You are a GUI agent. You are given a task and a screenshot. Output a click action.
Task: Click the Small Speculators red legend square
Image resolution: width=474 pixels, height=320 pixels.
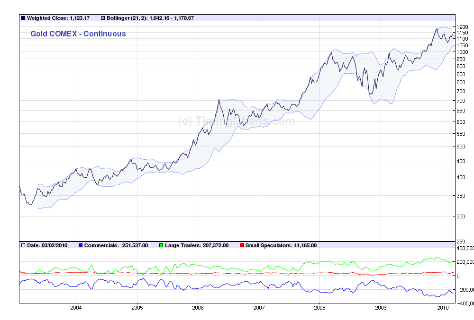tap(242, 246)
